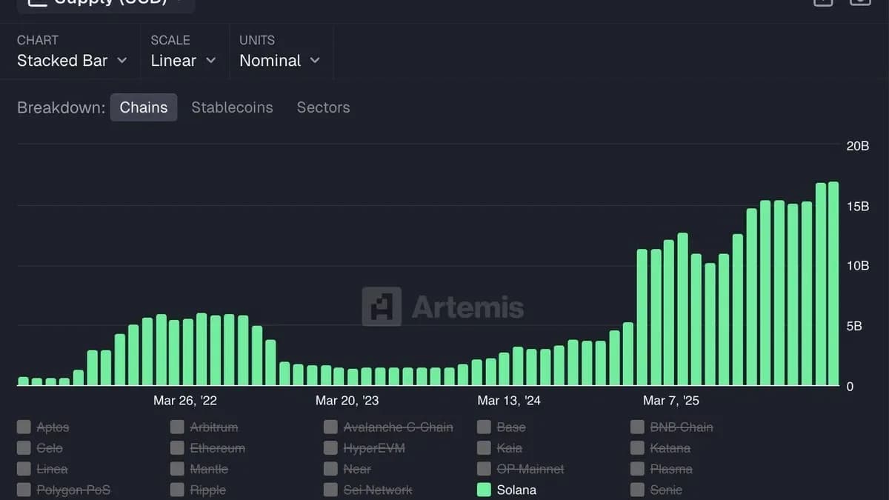Enable the Sonic chain checkbox

tap(637, 489)
